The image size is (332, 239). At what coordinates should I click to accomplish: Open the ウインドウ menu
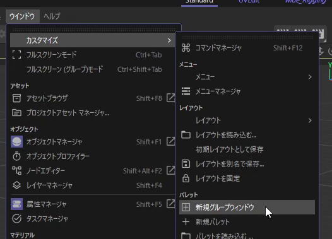[22, 16]
